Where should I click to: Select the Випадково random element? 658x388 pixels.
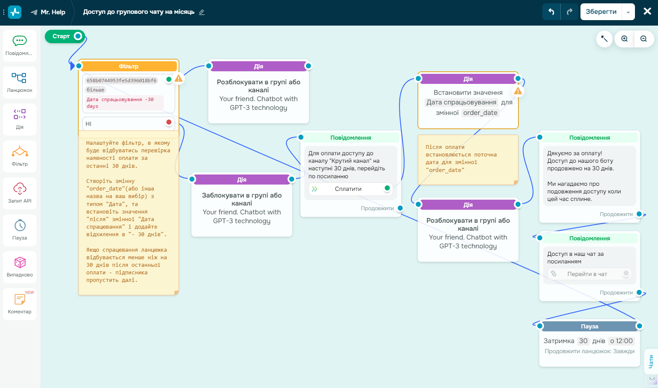coord(20,267)
